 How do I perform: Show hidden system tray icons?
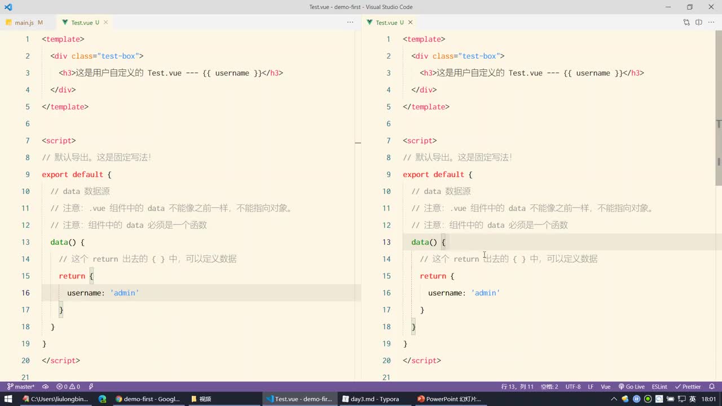coord(615,399)
